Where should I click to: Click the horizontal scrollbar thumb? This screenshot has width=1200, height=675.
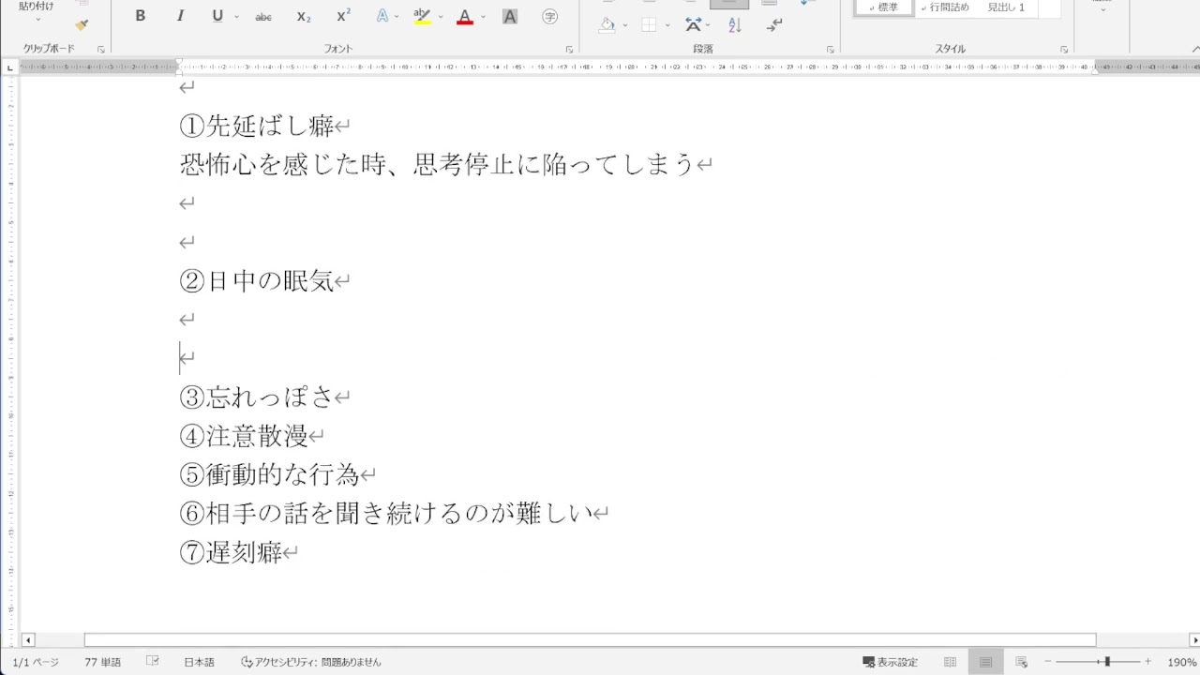590,640
